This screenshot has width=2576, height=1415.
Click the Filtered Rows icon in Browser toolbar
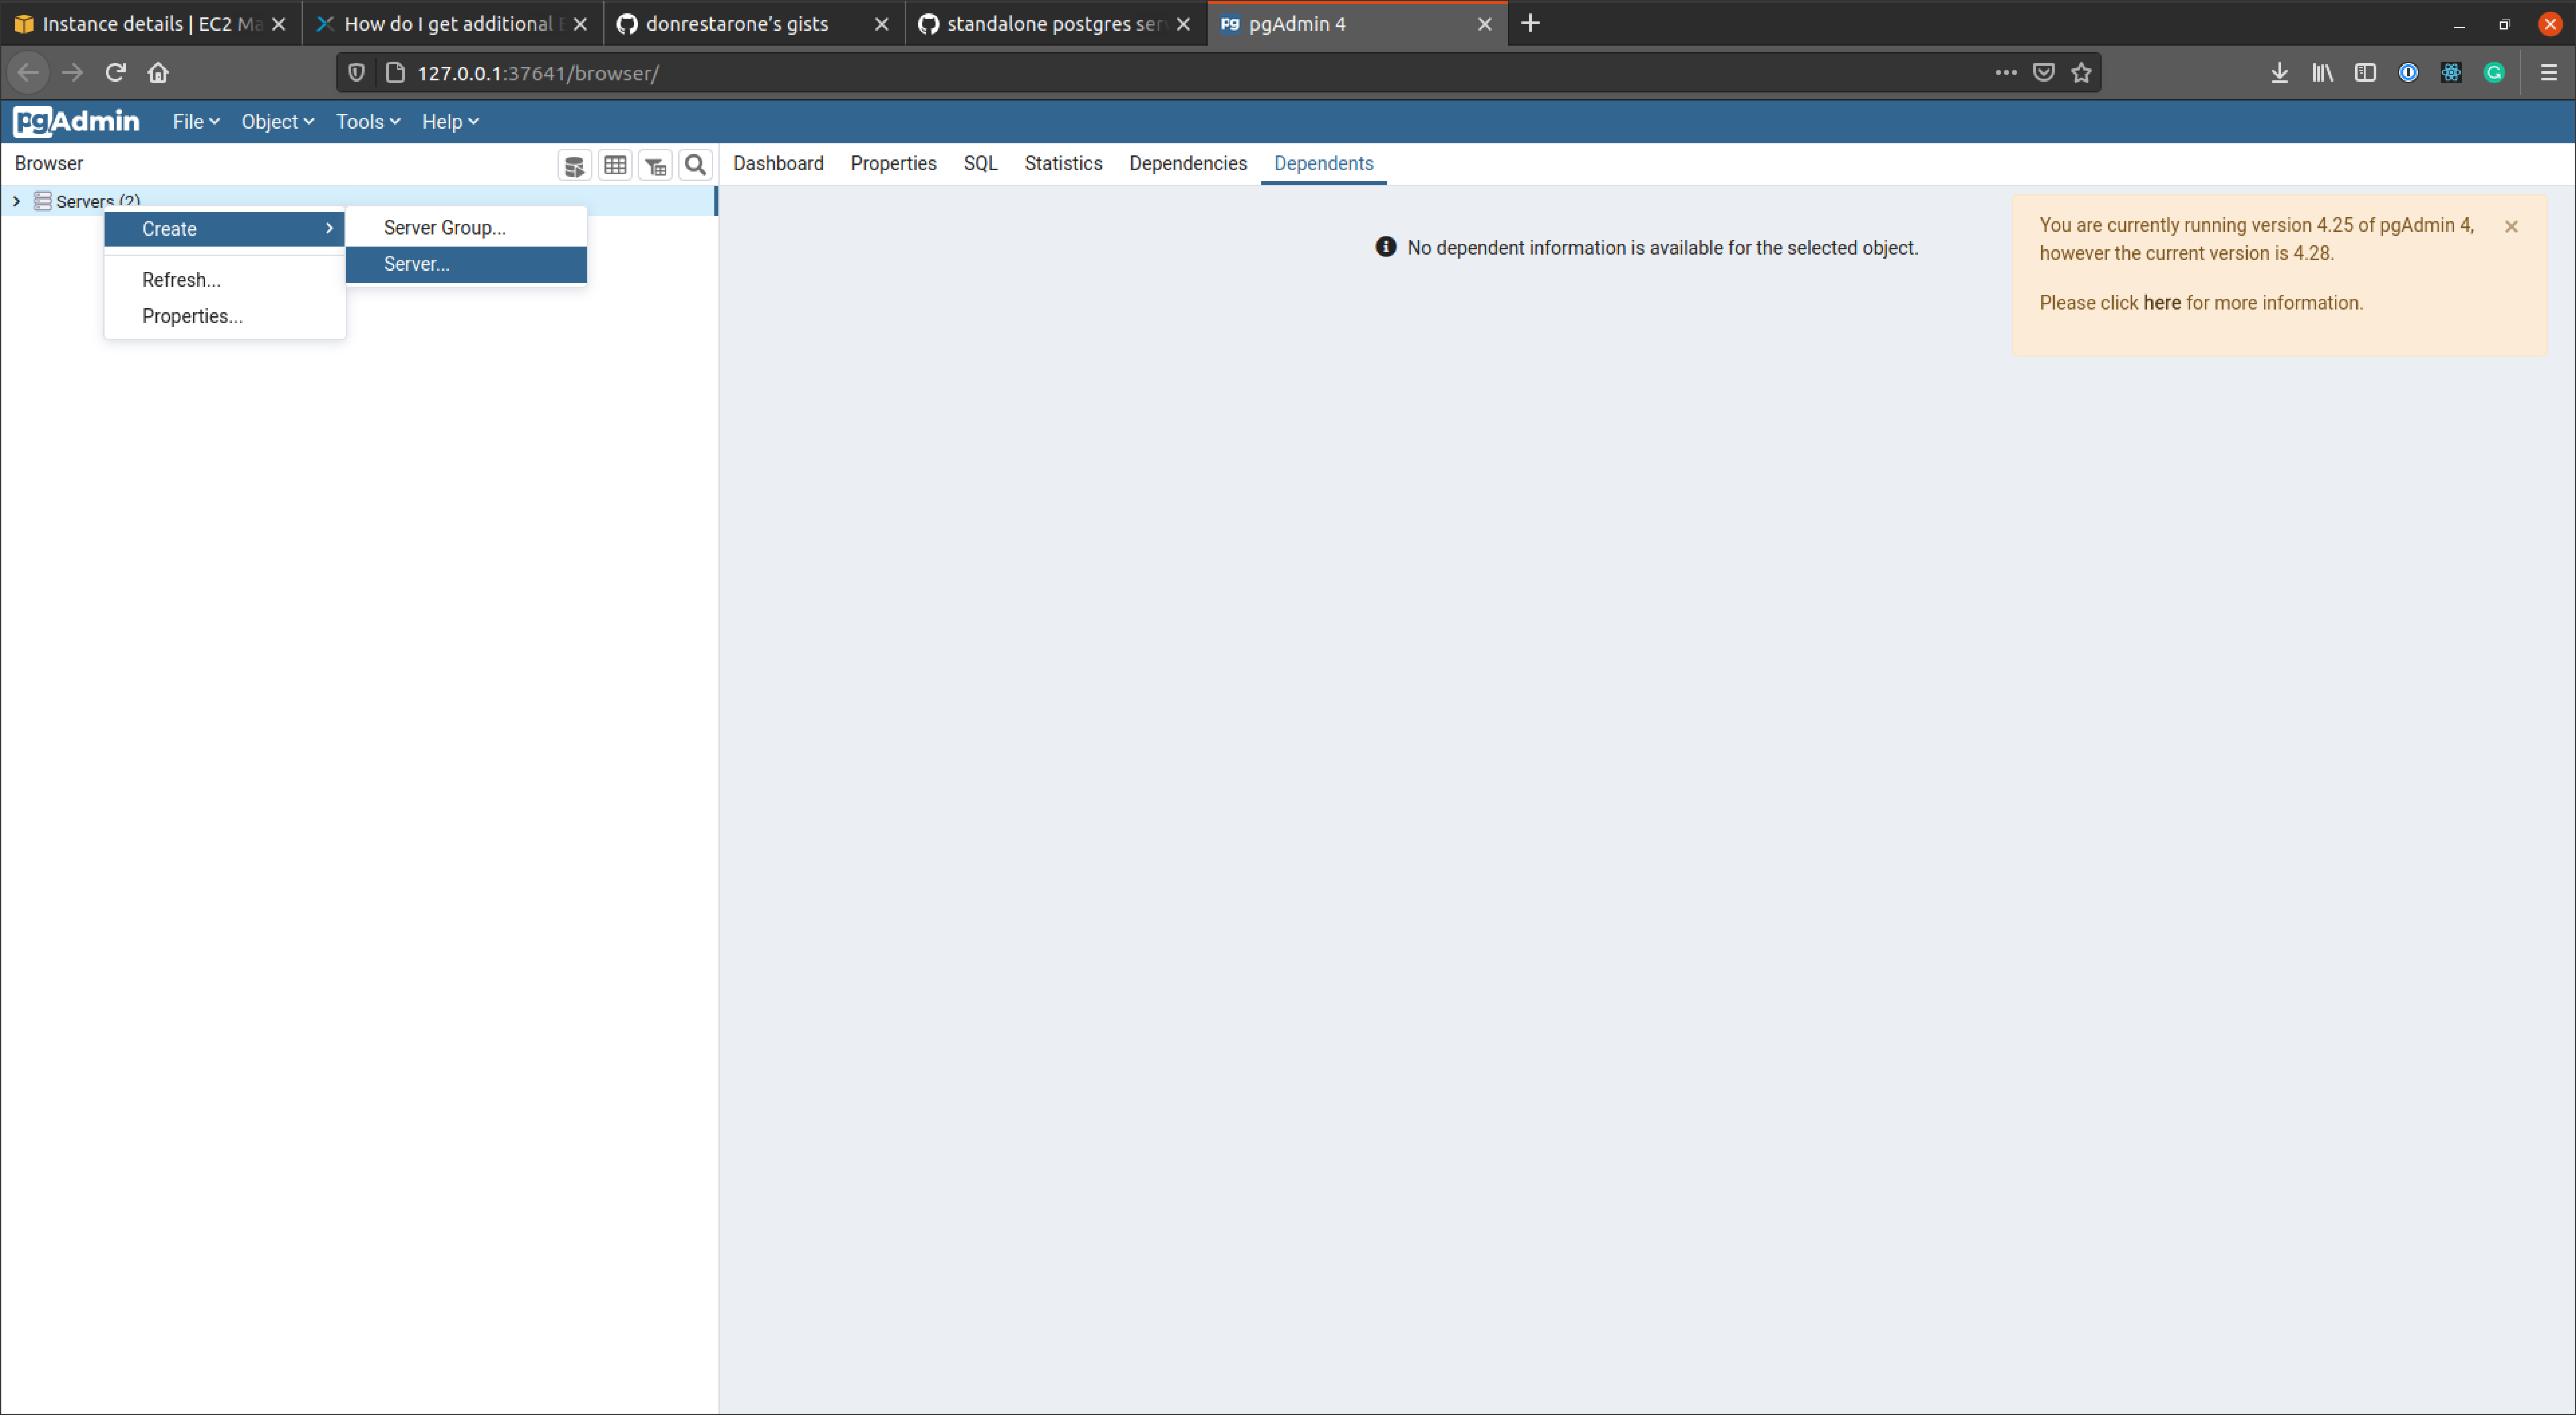coord(655,165)
